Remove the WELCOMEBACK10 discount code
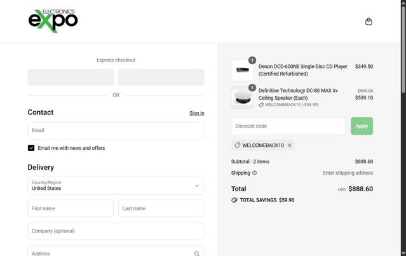The image size is (406, 256). pyautogui.click(x=290, y=145)
